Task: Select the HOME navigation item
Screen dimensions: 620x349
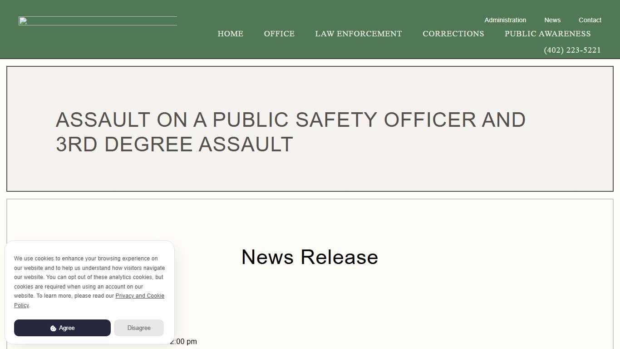Action: pyautogui.click(x=230, y=34)
